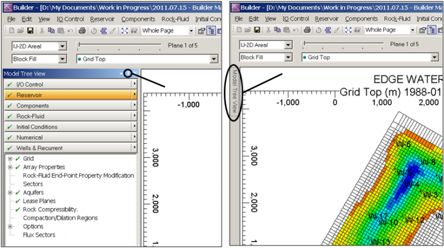Click the Save icon in the left window toolbar
The image size is (444, 248).
[29, 30]
